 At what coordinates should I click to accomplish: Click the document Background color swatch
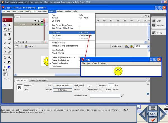[89, 85]
